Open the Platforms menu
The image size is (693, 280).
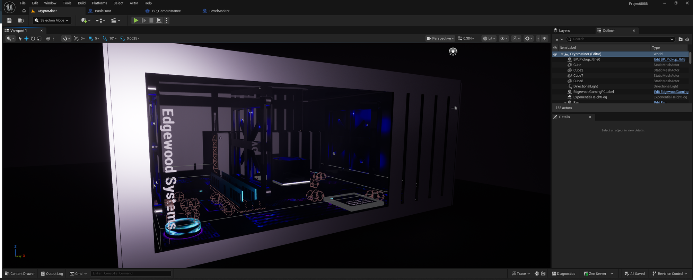pyautogui.click(x=99, y=3)
